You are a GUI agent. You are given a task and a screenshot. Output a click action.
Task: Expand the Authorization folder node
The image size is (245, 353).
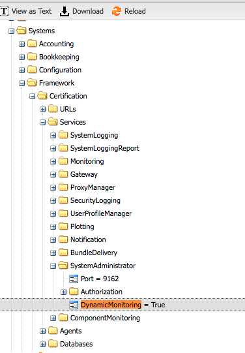click(64, 292)
